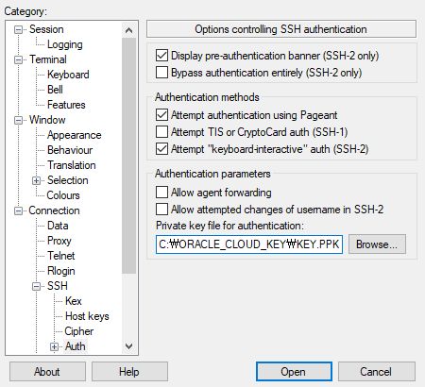
Task: Open Behaviour settings category
Action: coord(70,150)
